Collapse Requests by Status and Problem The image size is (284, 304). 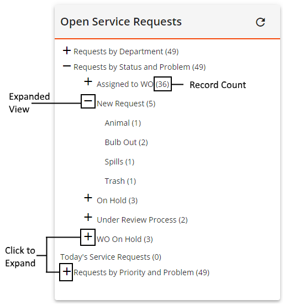pos(67,66)
